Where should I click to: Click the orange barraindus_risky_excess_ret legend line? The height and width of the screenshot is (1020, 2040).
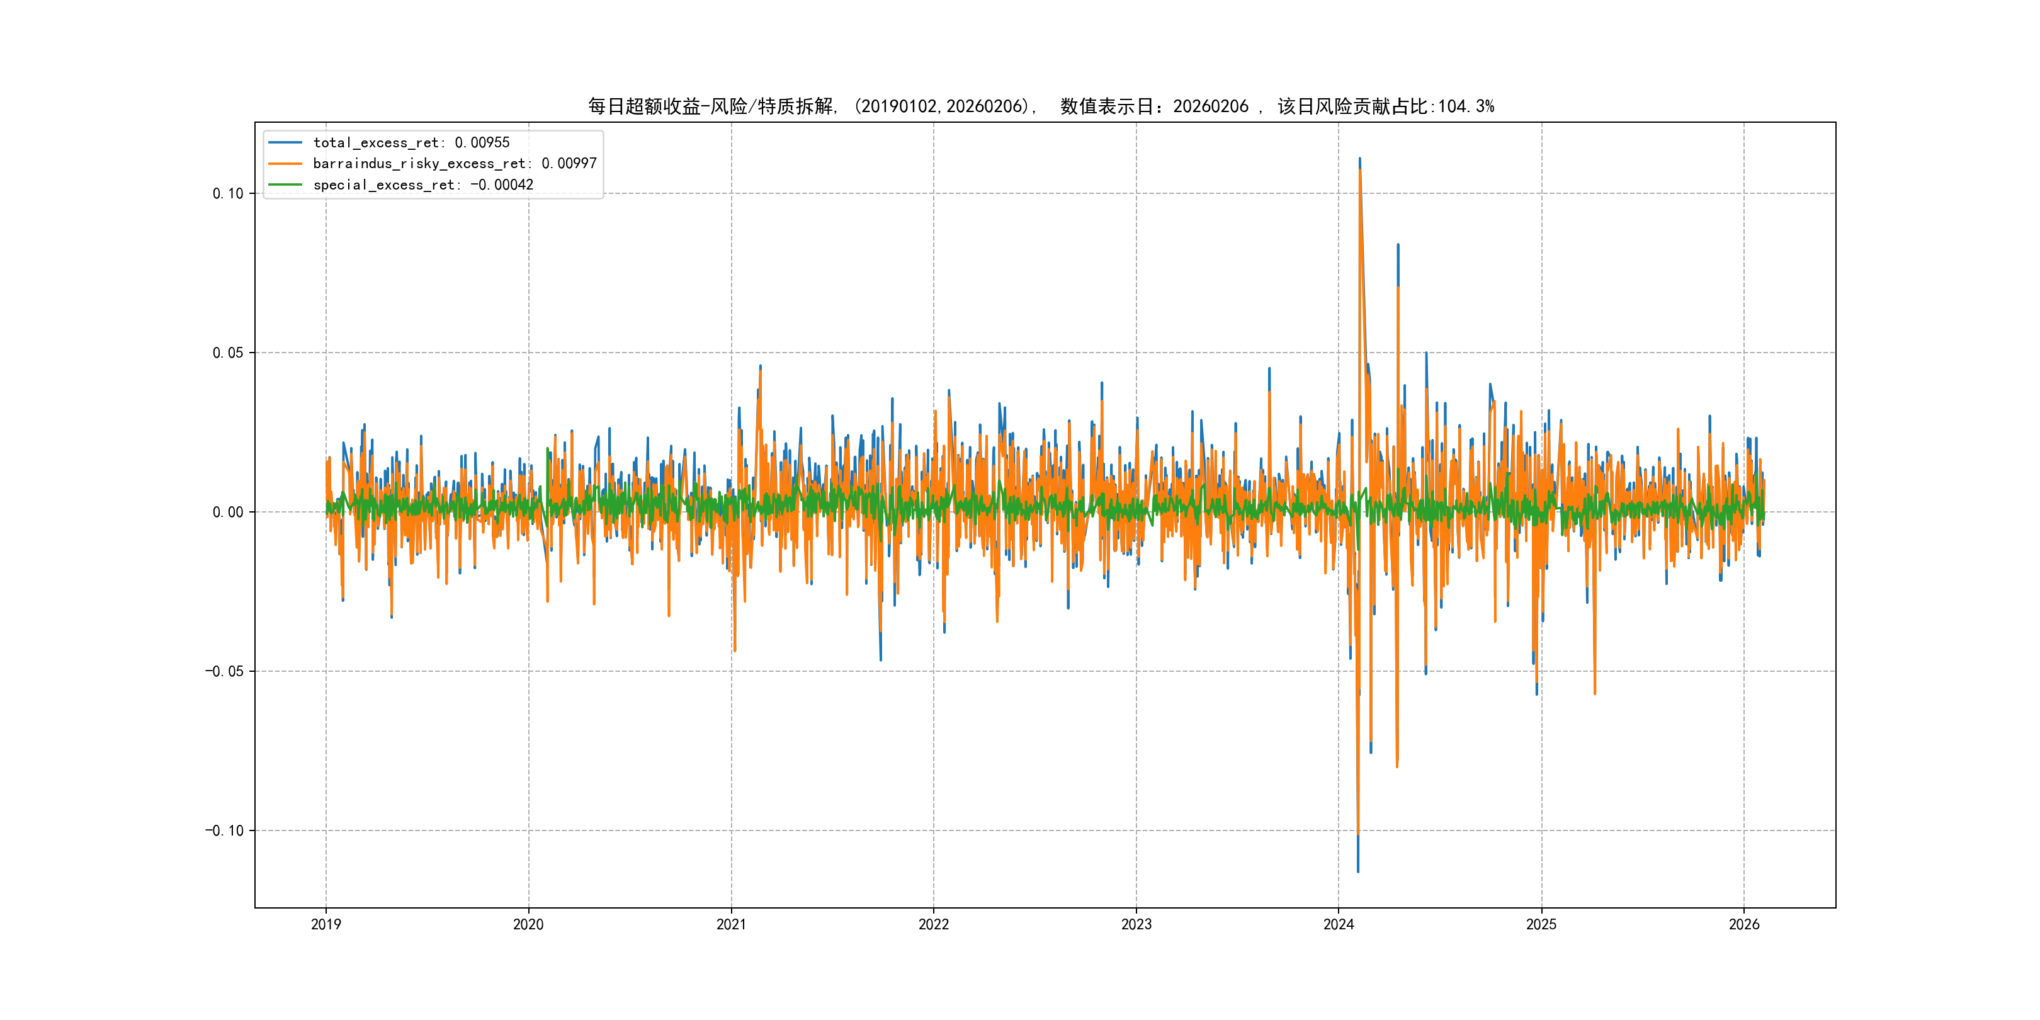(x=285, y=164)
